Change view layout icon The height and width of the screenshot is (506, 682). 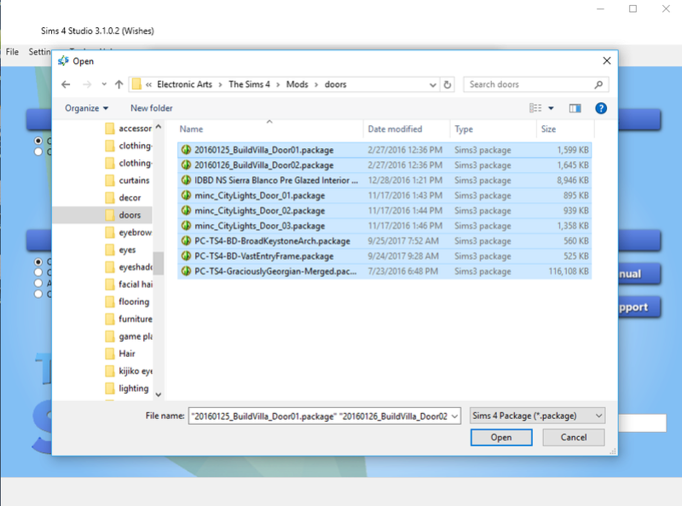coord(535,108)
